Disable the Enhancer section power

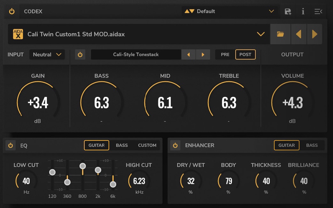click(x=175, y=145)
